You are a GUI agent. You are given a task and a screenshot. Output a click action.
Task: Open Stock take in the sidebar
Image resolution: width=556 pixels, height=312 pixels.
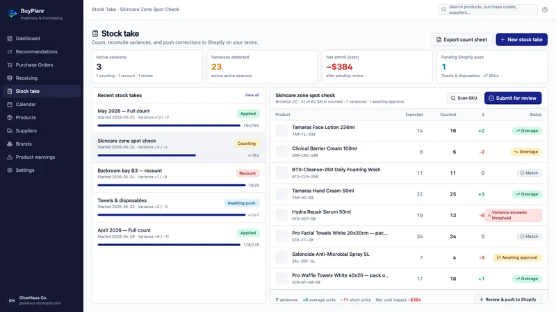point(42,92)
